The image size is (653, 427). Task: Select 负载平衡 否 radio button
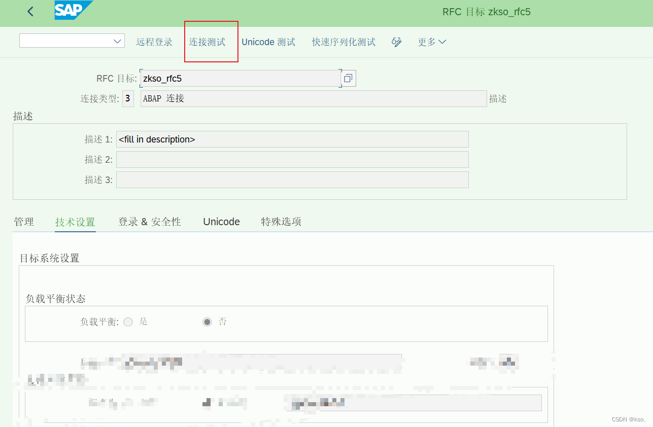[207, 322]
